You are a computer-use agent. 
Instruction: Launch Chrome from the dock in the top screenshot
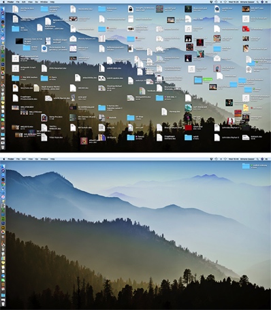tap(3, 27)
